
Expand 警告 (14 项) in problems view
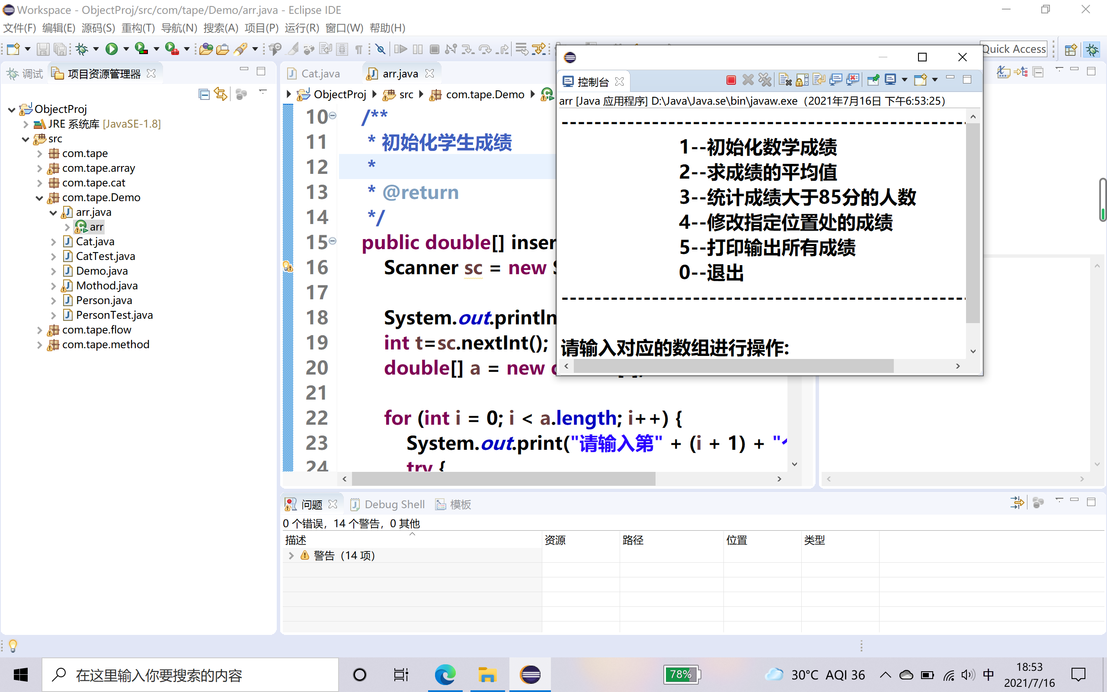(291, 555)
